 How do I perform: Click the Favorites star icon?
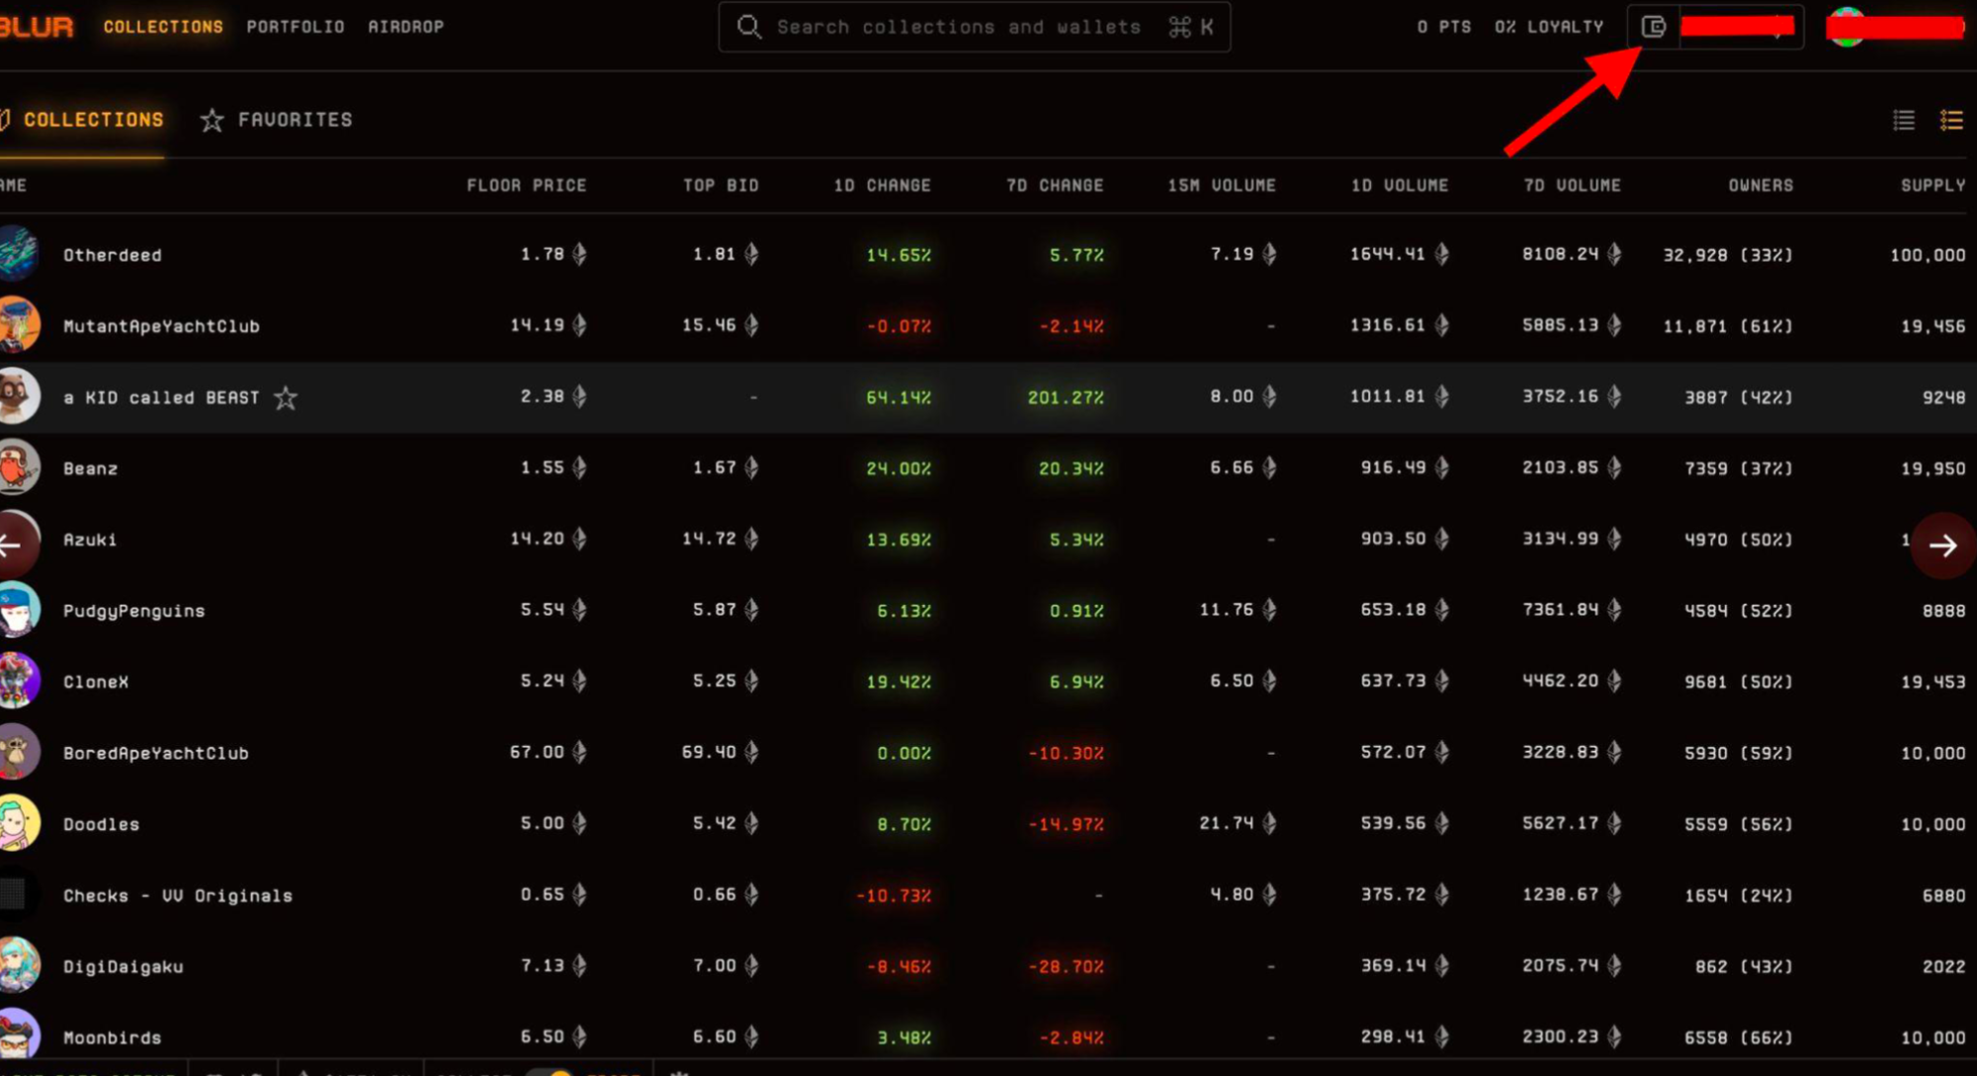212,120
